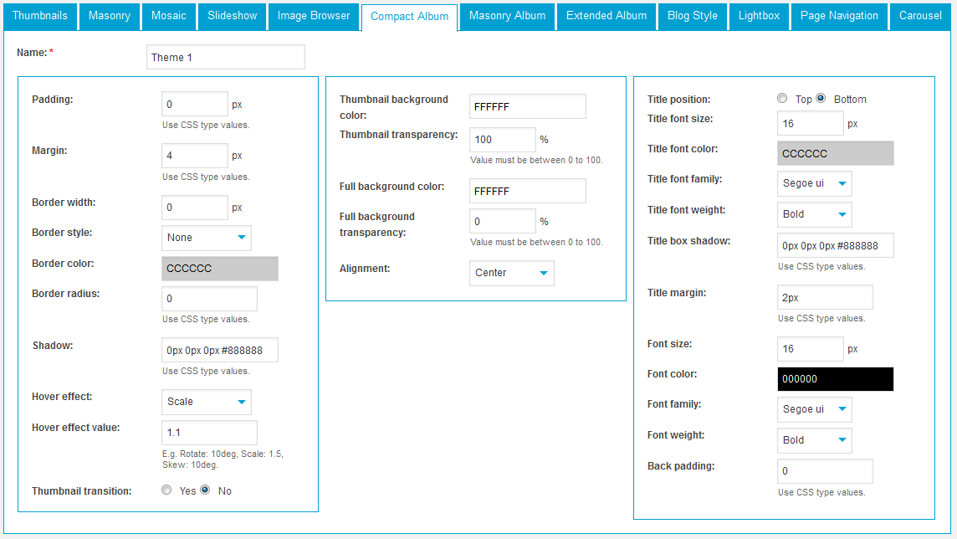This screenshot has height=539, width=957.
Task: Open the Border style dropdown
Action: pyautogui.click(x=207, y=238)
